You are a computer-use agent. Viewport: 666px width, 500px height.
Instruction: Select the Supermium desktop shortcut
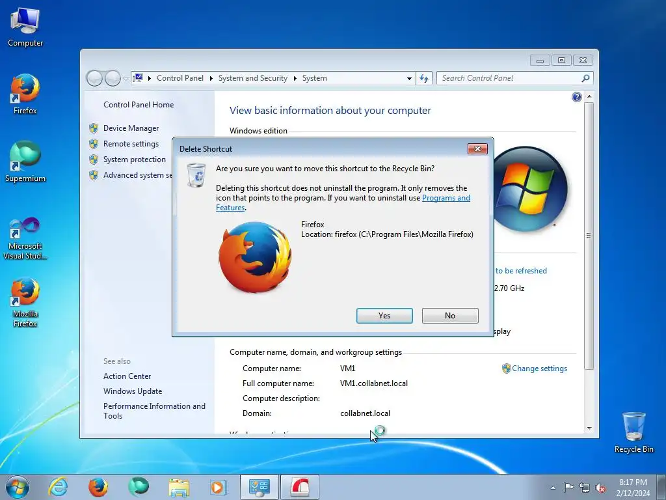25,162
